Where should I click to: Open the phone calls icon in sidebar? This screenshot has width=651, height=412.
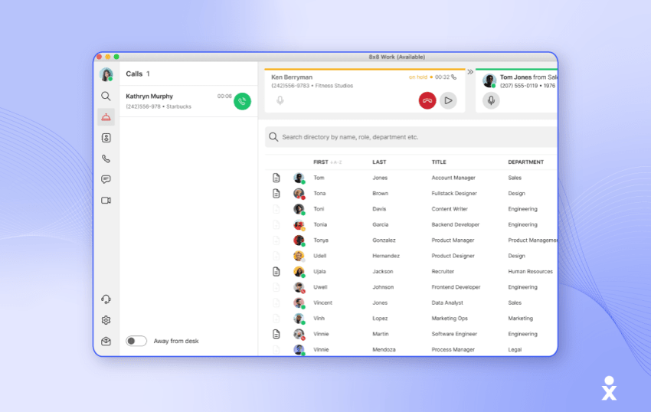point(106,159)
